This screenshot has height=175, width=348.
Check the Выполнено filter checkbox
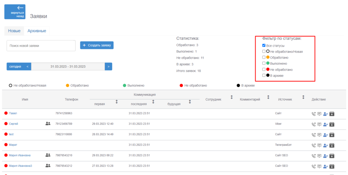click(264, 63)
